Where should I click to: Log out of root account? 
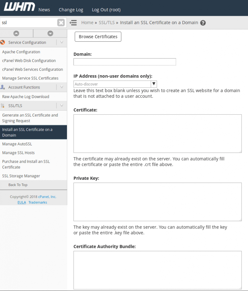point(106,10)
